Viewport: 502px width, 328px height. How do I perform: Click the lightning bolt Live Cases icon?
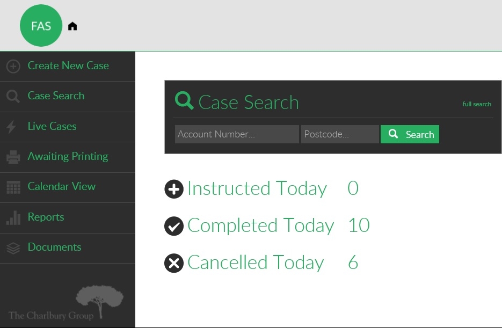12,127
